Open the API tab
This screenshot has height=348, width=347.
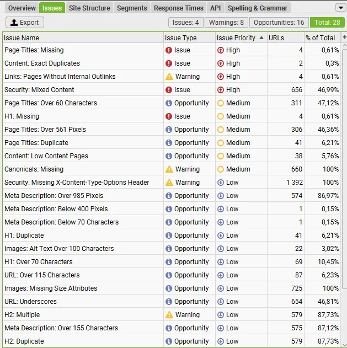click(x=215, y=8)
